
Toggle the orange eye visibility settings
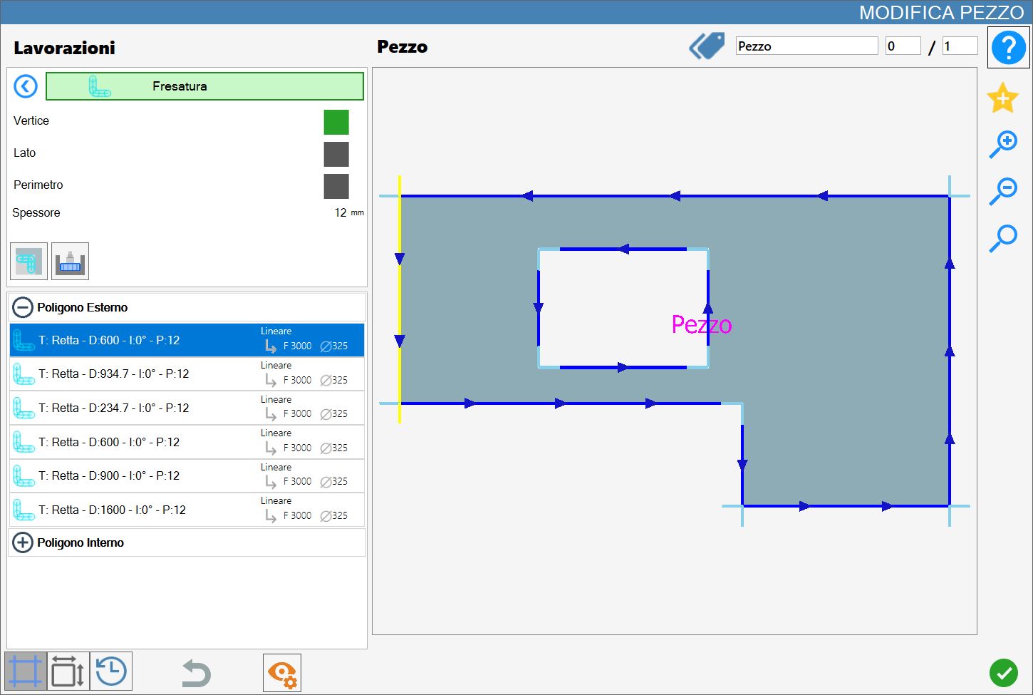coord(282,673)
